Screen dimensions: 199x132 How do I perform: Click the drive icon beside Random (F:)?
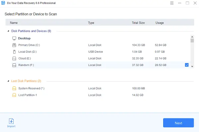click(14, 65)
